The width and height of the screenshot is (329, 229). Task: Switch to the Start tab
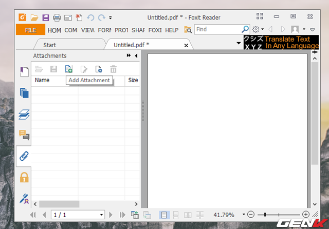click(50, 45)
